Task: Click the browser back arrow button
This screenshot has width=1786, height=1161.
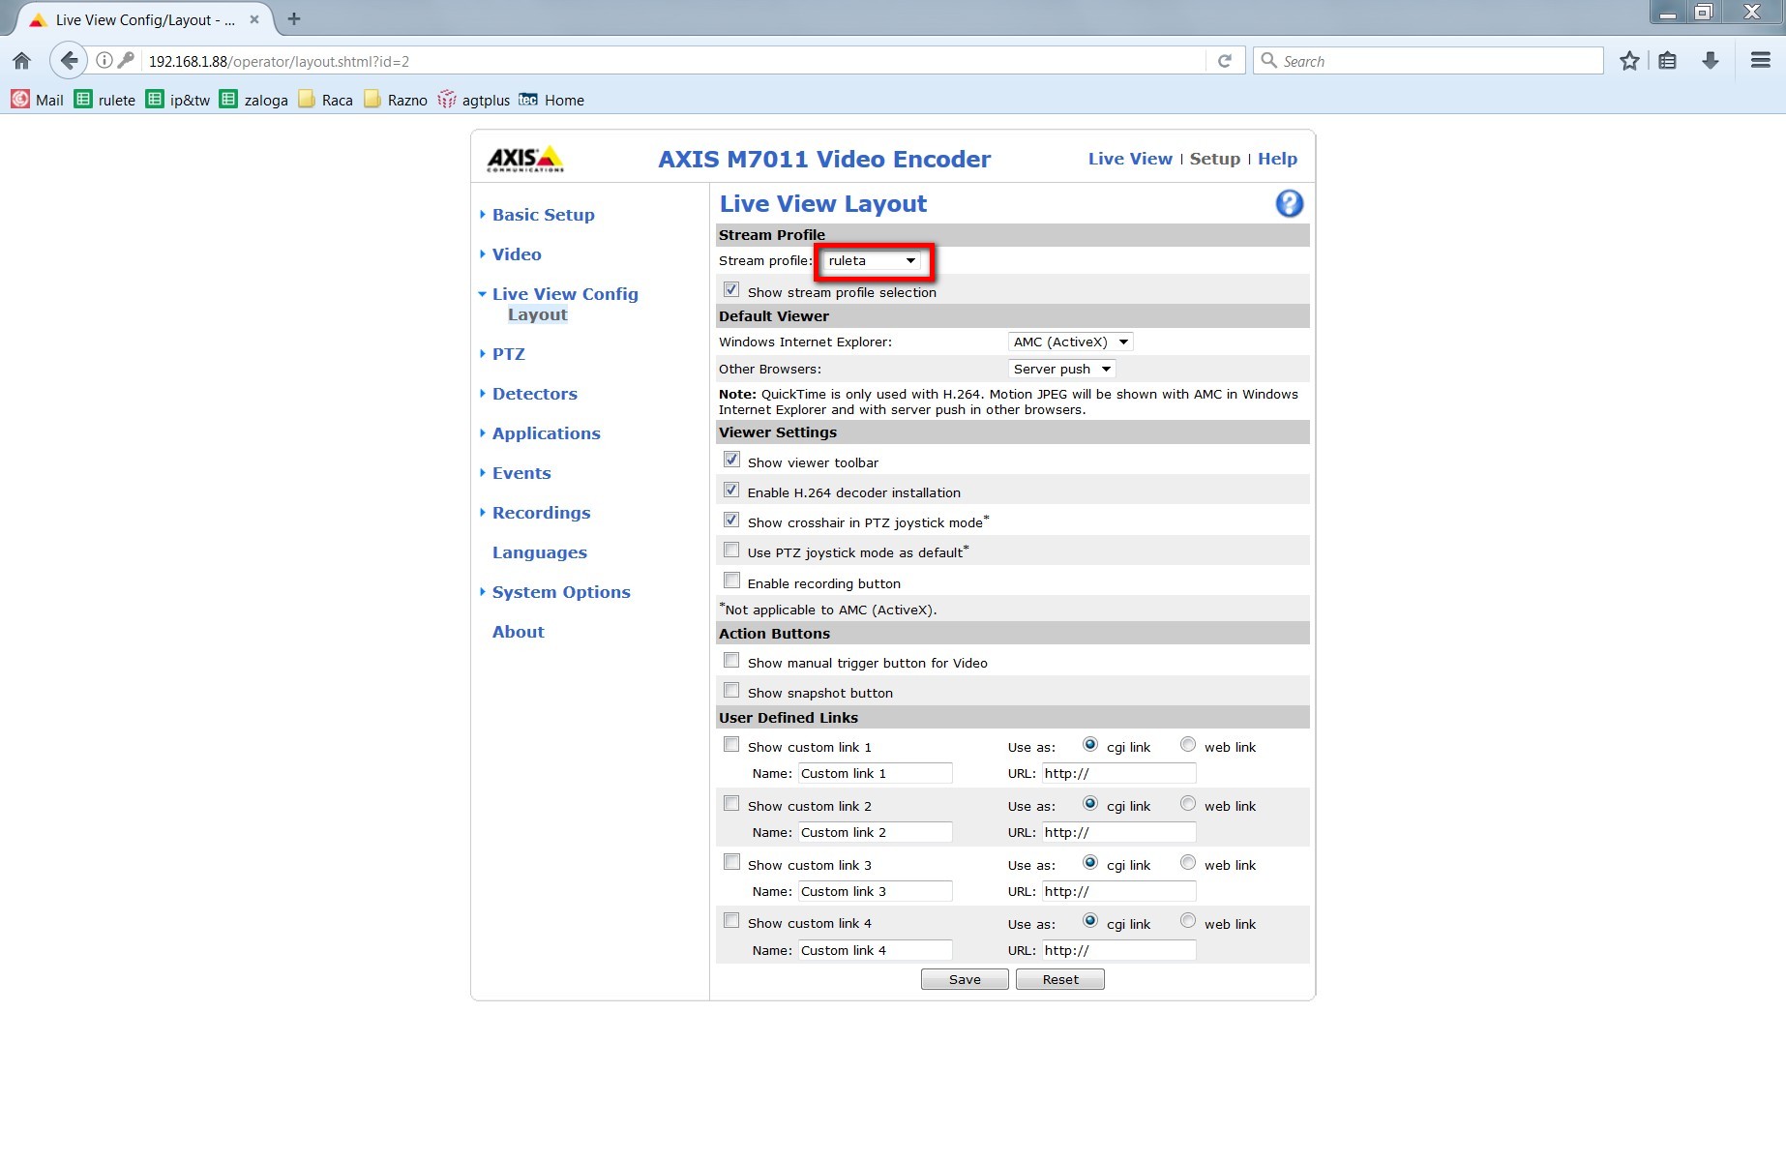Action: [x=69, y=61]
